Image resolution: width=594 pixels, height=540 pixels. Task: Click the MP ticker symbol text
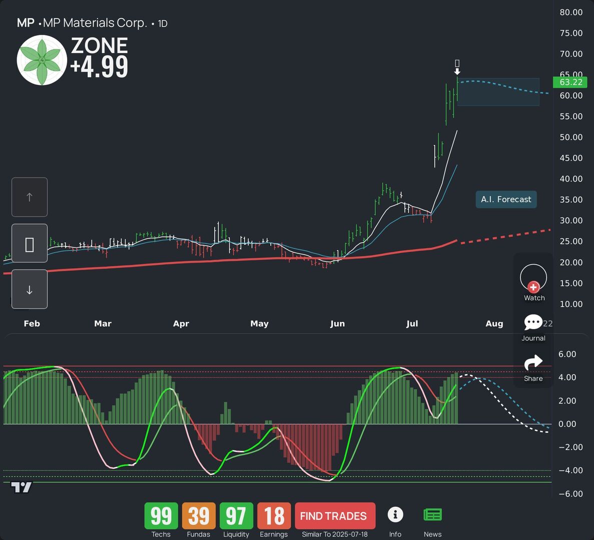coord(26,23)
